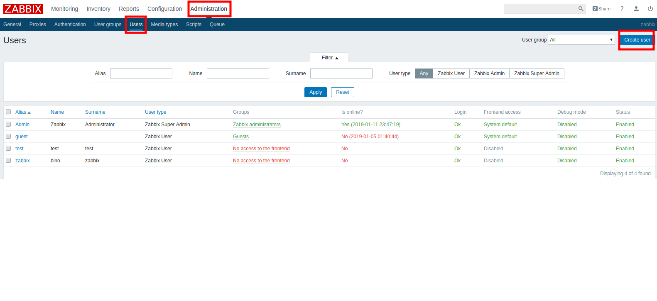Viewport: 657px width, 301px height.
Task: Check the zabbix row checkbox
Action: pyautogui.click(x=8, y=160)
